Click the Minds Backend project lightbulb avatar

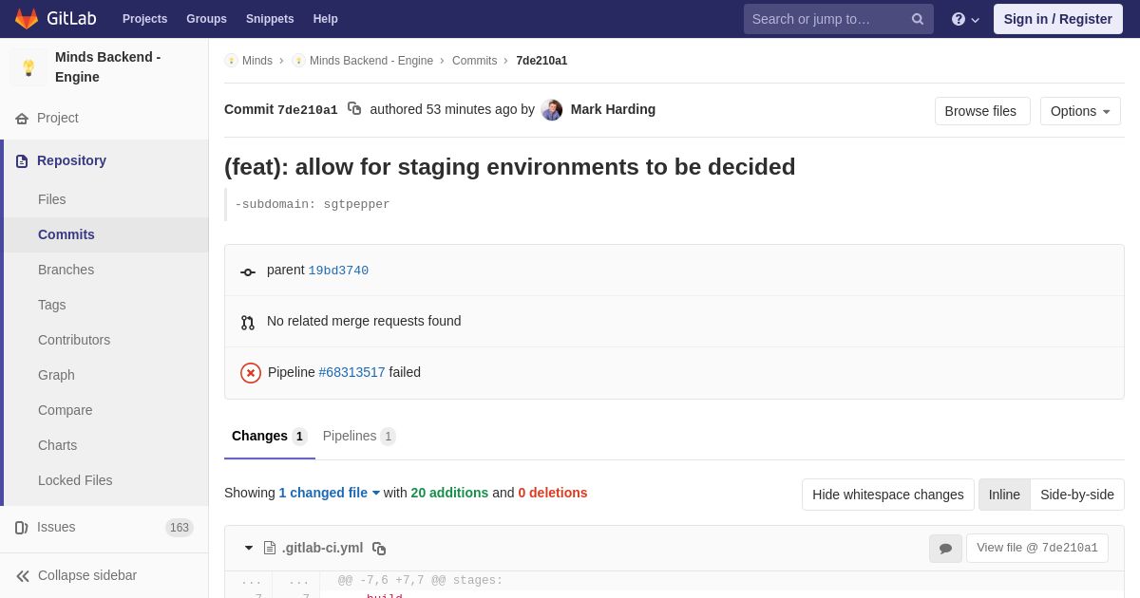click(28, 67)
